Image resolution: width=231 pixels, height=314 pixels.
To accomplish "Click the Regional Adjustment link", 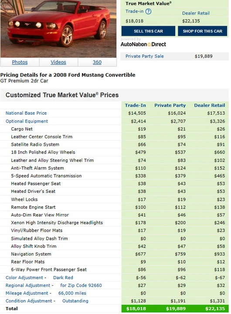I will click(28, 285).
